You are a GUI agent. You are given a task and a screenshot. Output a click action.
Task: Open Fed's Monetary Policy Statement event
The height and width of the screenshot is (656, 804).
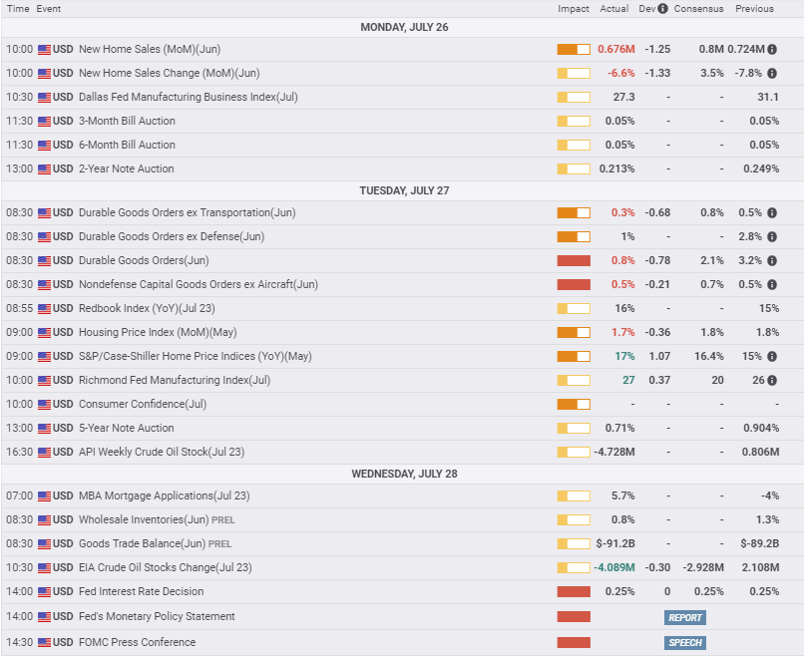[157, 616]
